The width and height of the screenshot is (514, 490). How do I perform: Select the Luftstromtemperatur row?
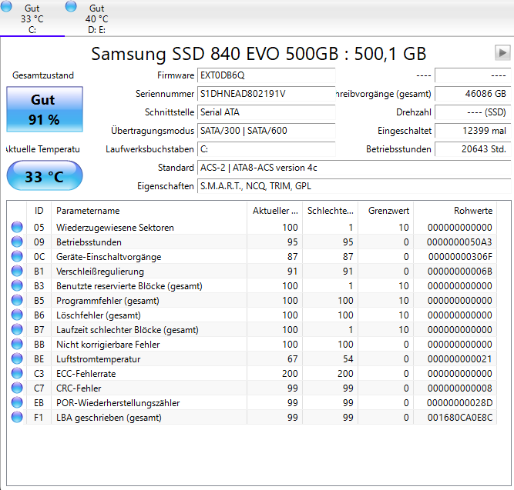point(252,358)
